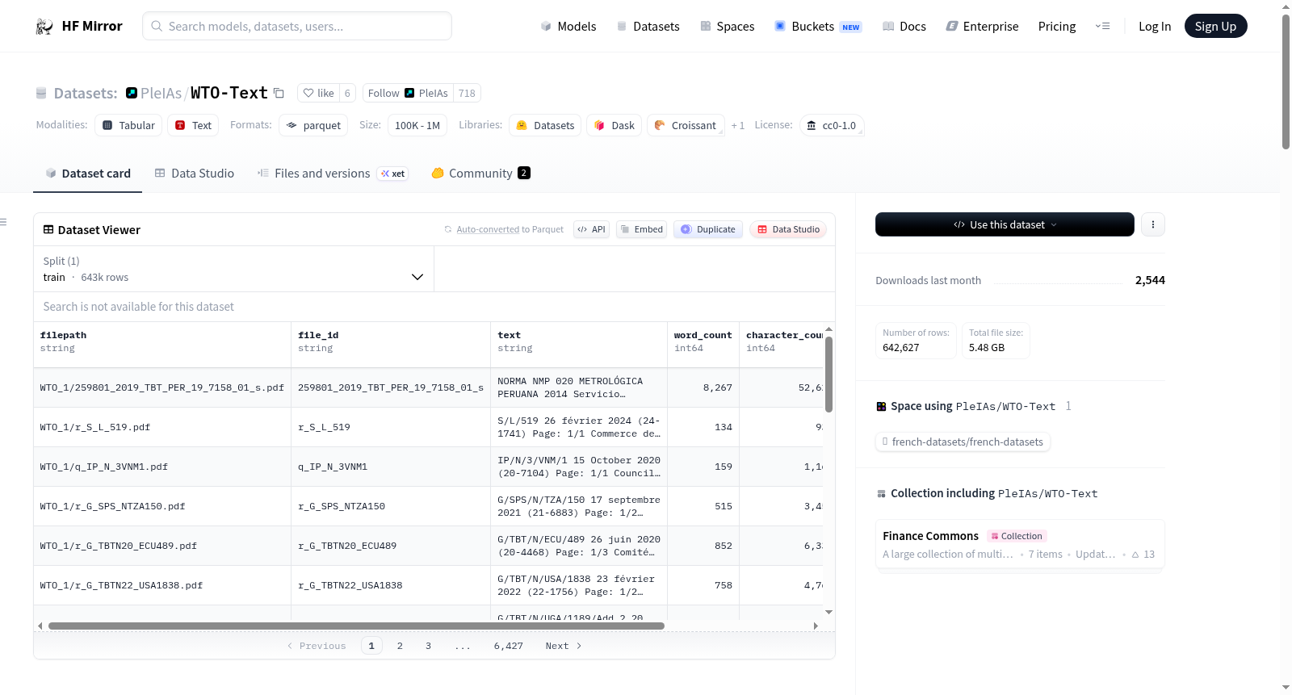Screen dimensions: 1292x695
Task: Select the Tabular modality tag
Action: tap(128, 125)
